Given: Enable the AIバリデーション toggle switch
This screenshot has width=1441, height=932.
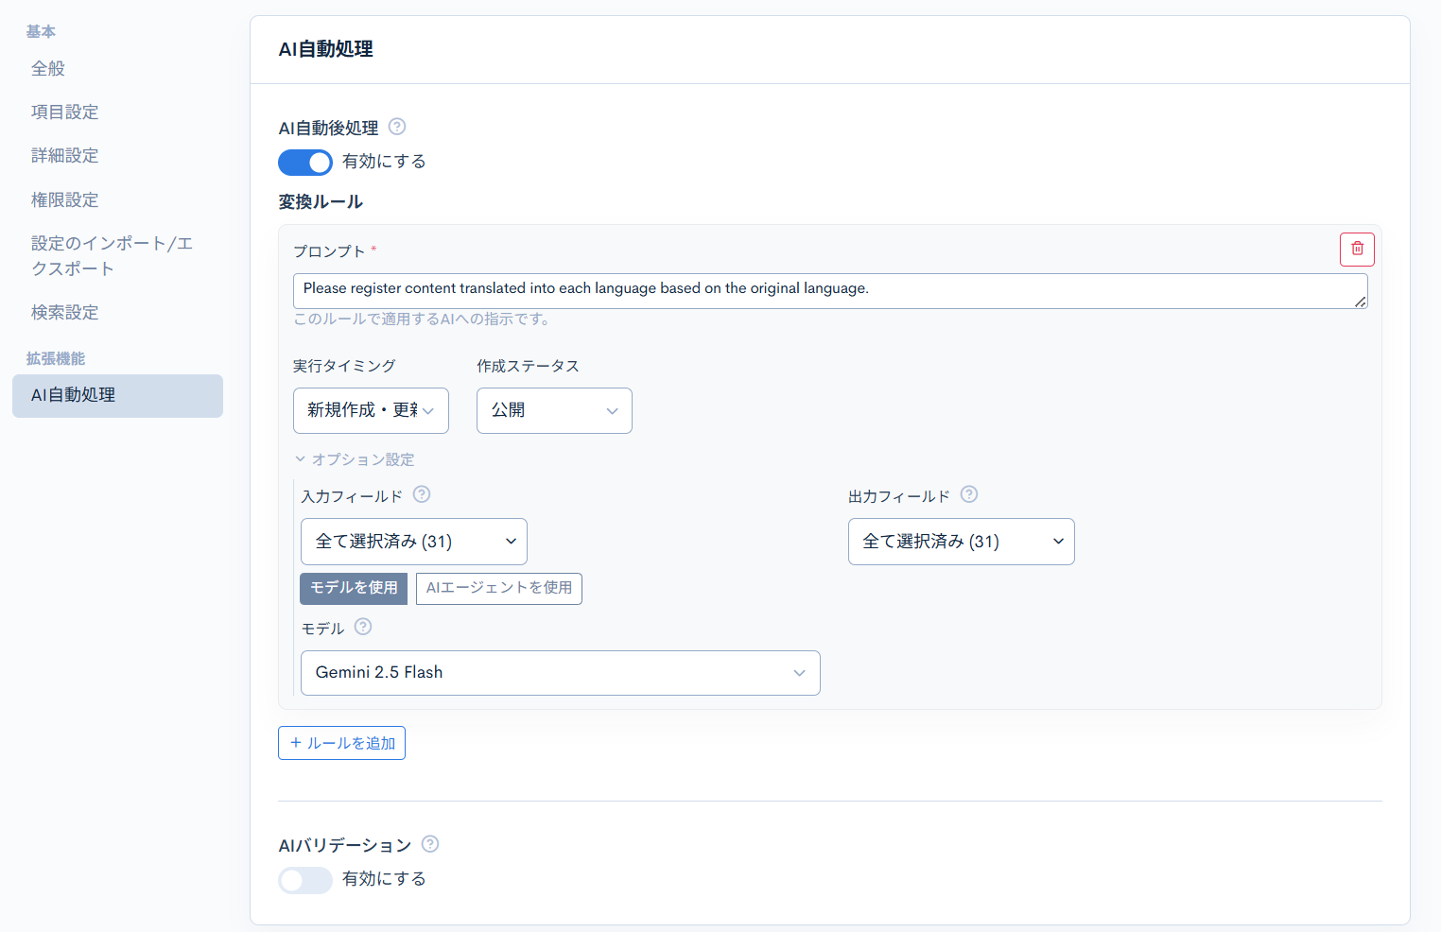Looking at the screenshot, I should (305, 880).
